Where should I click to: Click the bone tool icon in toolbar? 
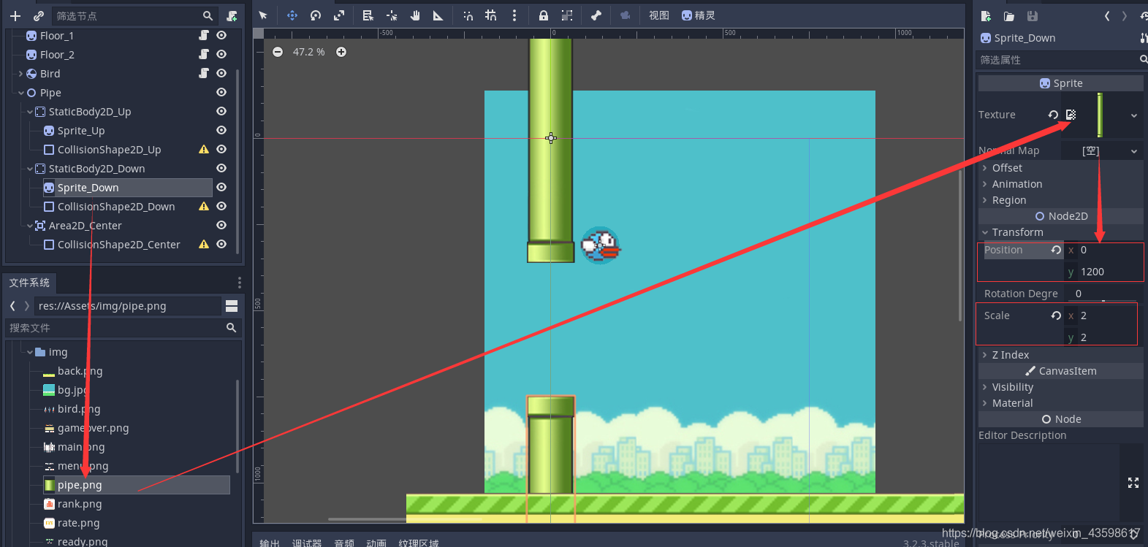(596, 15)
